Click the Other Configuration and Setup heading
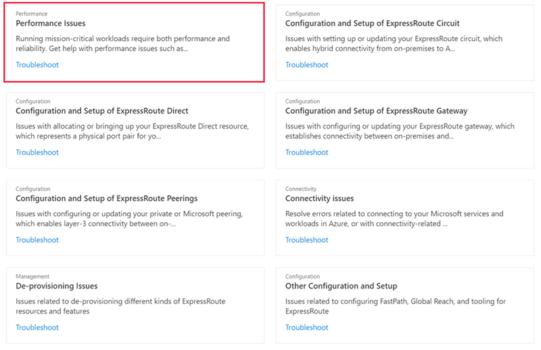 (x=341, y=286)
